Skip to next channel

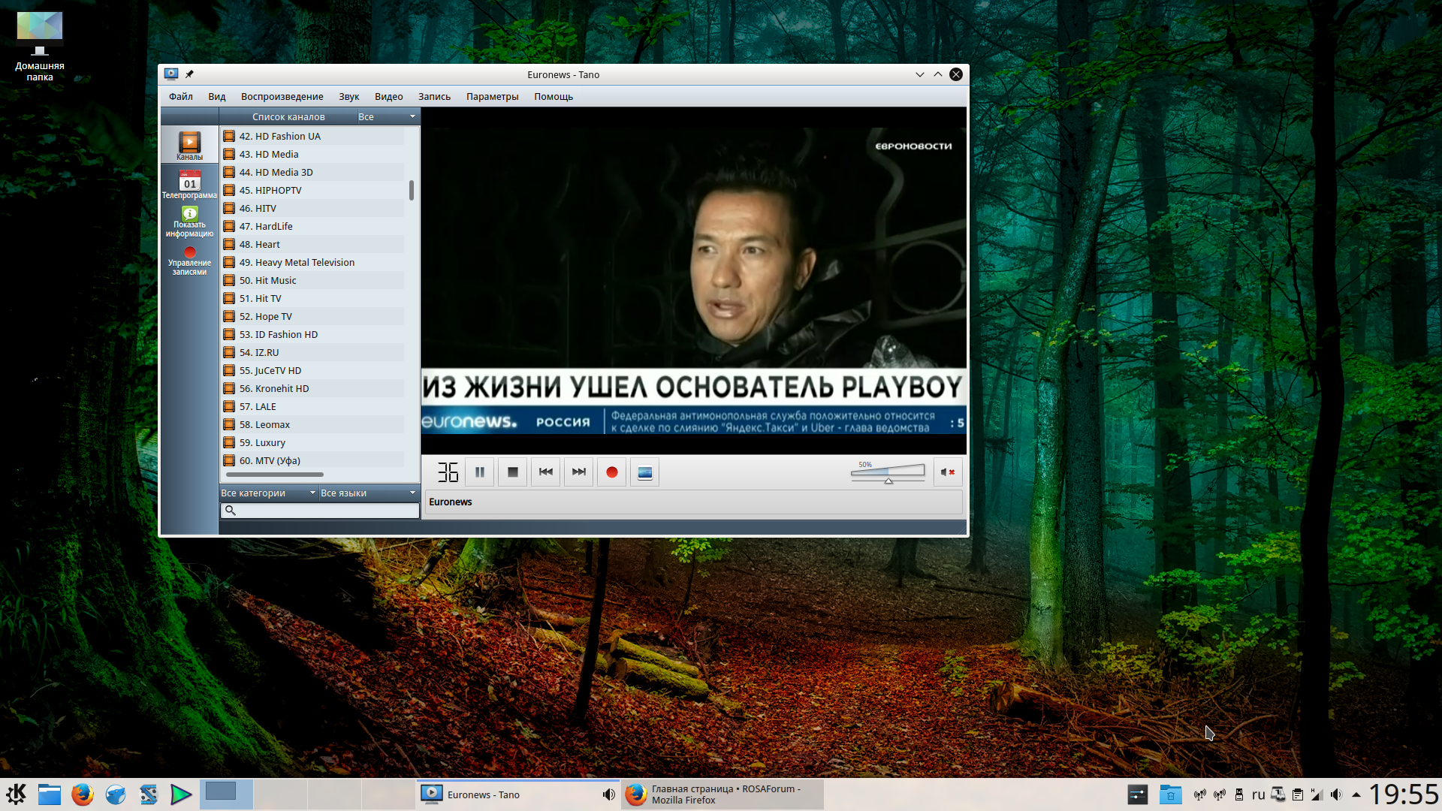coord(578,472)
